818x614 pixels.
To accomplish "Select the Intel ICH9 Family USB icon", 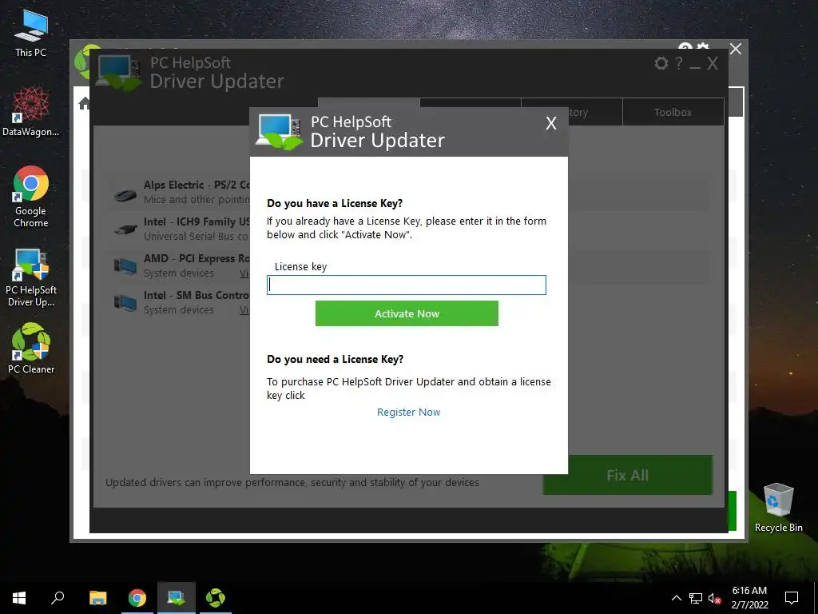I will (125, 229).
